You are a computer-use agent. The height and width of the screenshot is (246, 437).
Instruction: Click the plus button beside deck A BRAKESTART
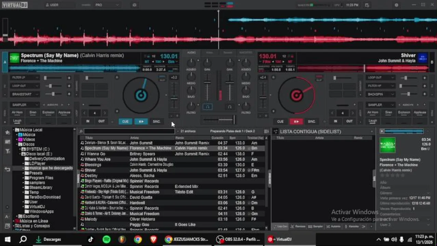[69, 94]
